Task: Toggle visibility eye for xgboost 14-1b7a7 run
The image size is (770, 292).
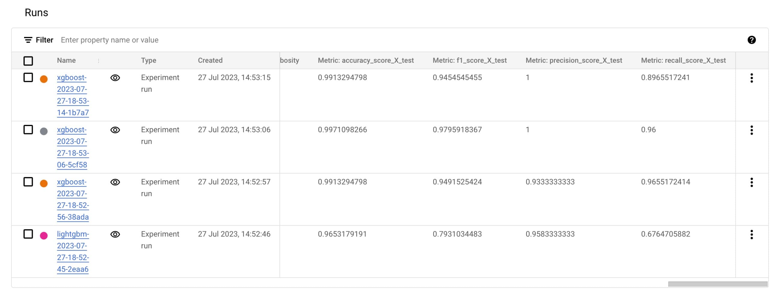Action: click(x=115, y=78)
